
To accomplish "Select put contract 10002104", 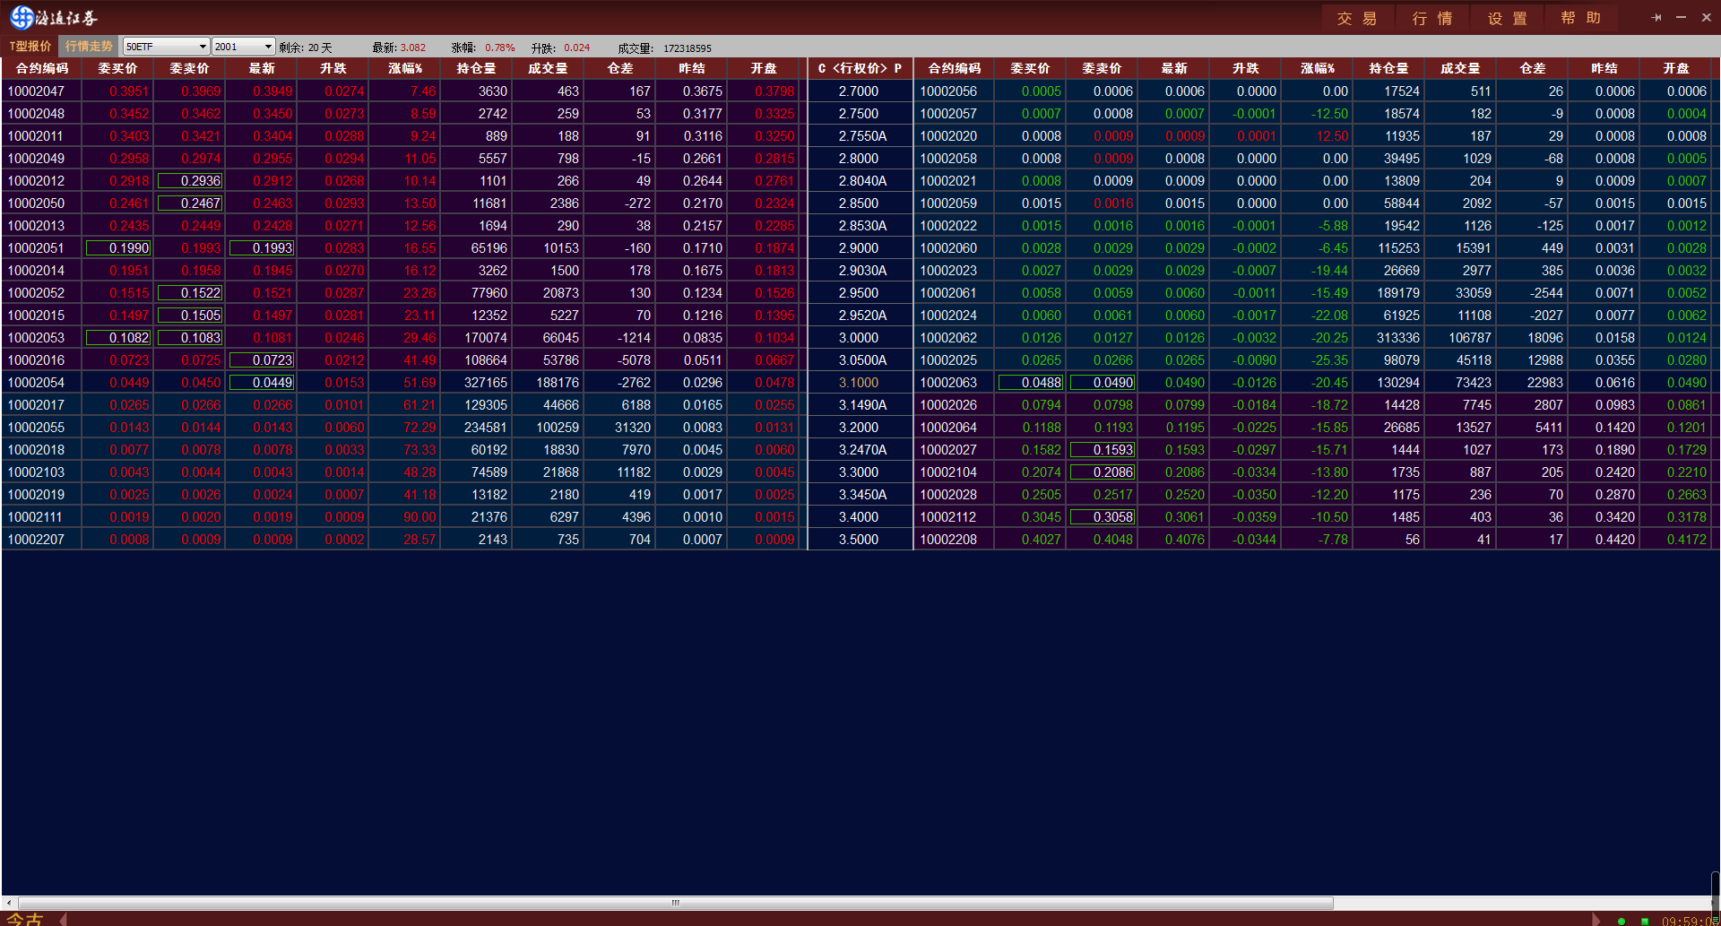I will pyautogui.click(x=948, y=472).
